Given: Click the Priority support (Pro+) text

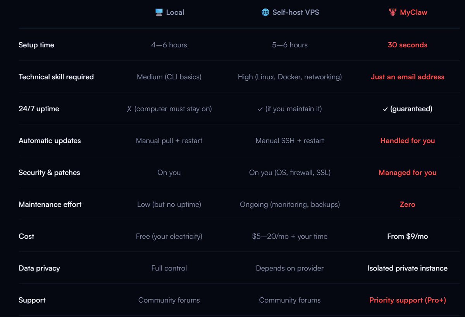Looking at the screenshot, I should 408,300.
